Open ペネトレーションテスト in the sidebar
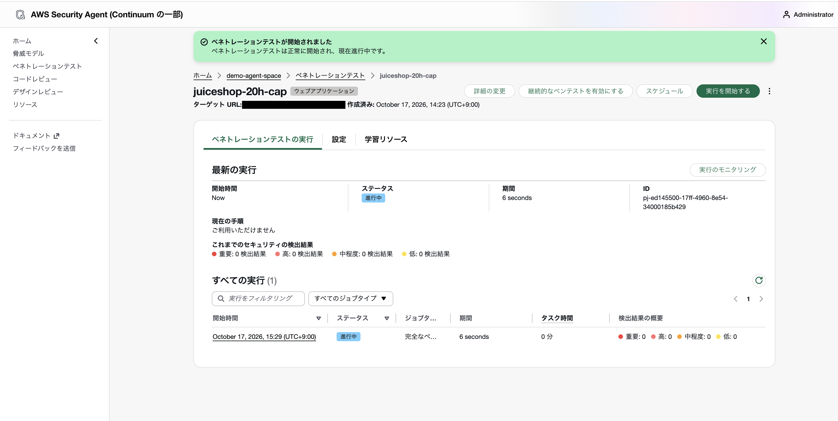Viewport: 838px width, 421px height. (x=47, y=66)
